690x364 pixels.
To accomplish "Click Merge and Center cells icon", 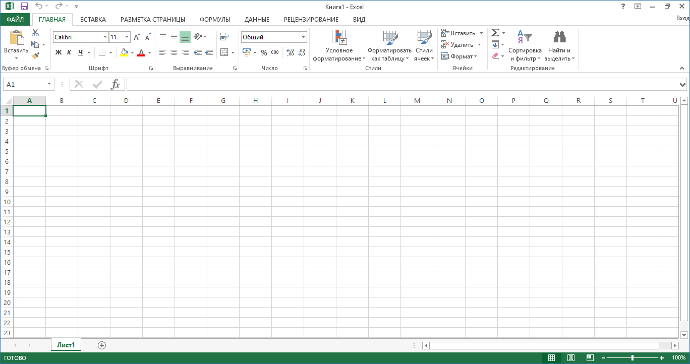I will pos(224,52).
